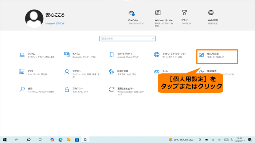Open the taskbar clock showing 10:56
The image size is (255, 143).
click(x=240, y=140)
